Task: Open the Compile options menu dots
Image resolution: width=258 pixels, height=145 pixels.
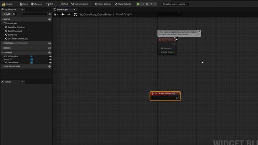Action: pos(15,4)
